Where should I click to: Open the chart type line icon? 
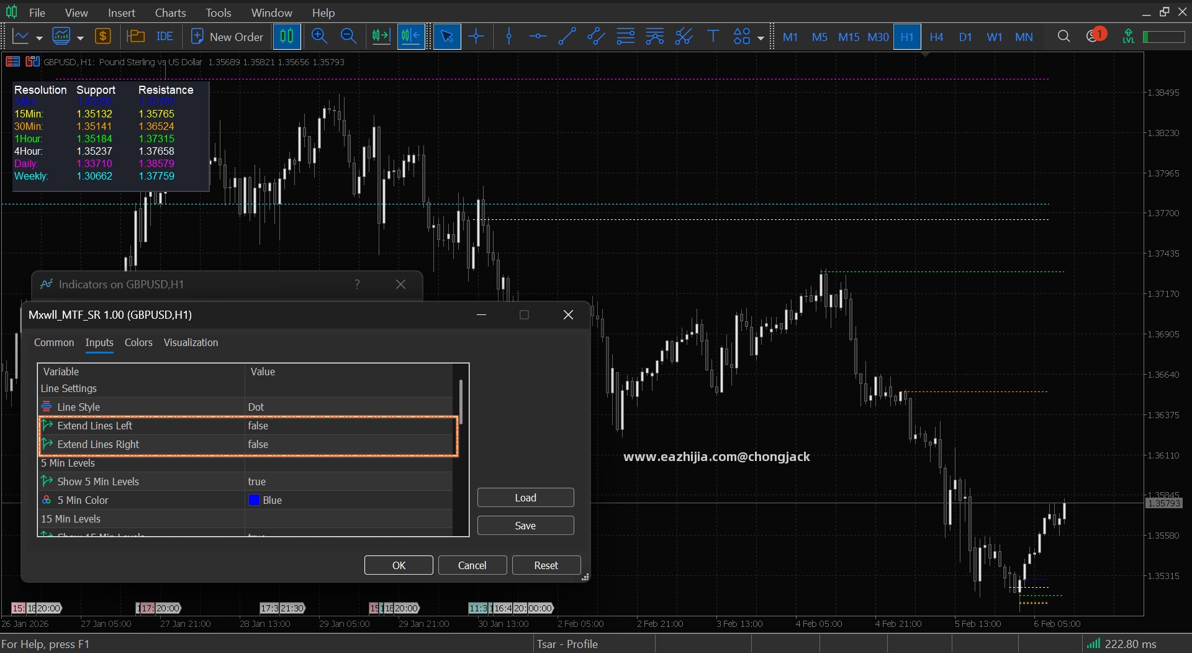coord(20,37)
